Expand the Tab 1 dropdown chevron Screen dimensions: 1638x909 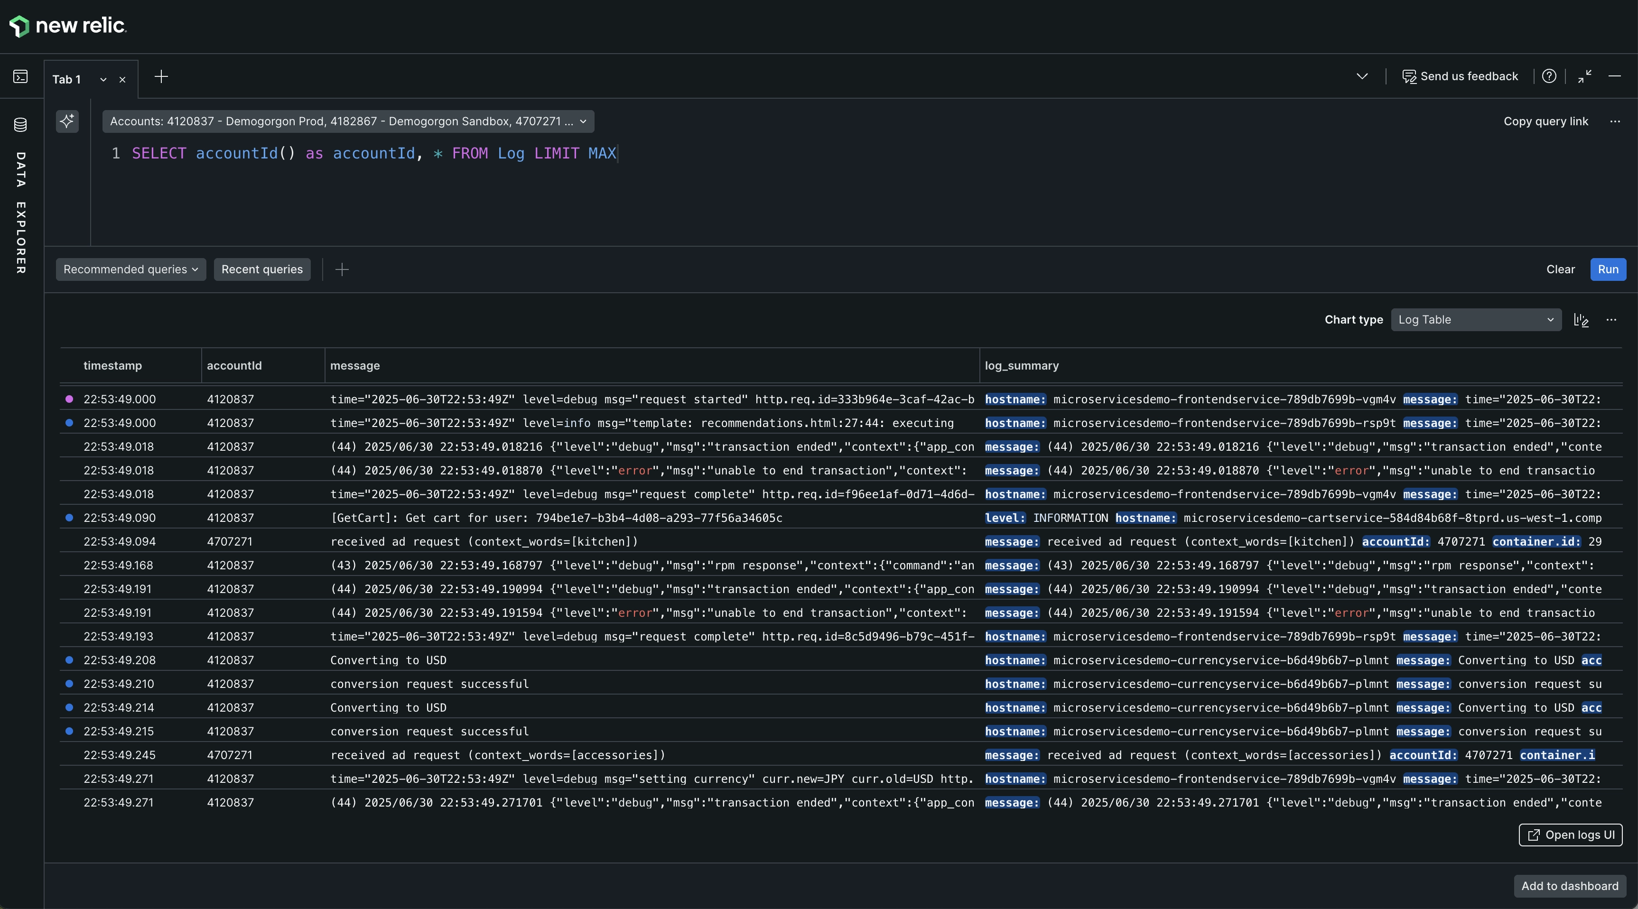[x=103, y=79]
